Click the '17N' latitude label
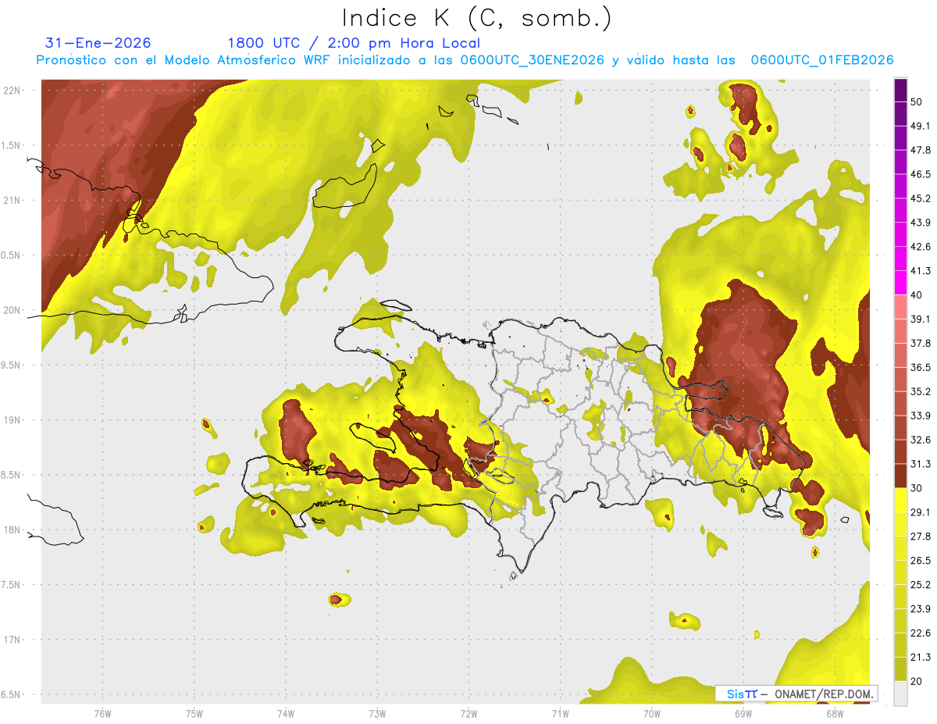 coord(12,640)
